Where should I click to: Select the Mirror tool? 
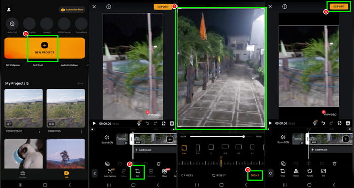coord(296,173)
